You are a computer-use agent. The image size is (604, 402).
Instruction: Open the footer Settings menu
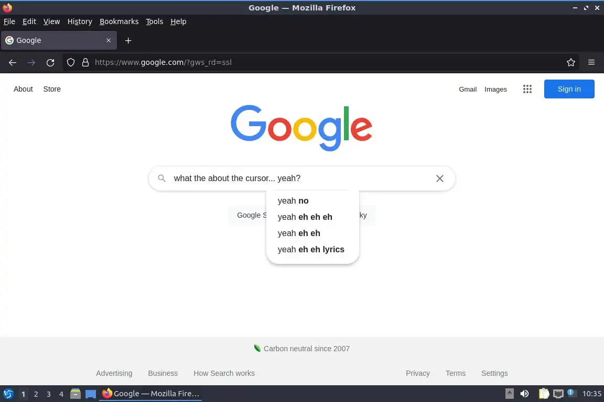tap(494, 373)
